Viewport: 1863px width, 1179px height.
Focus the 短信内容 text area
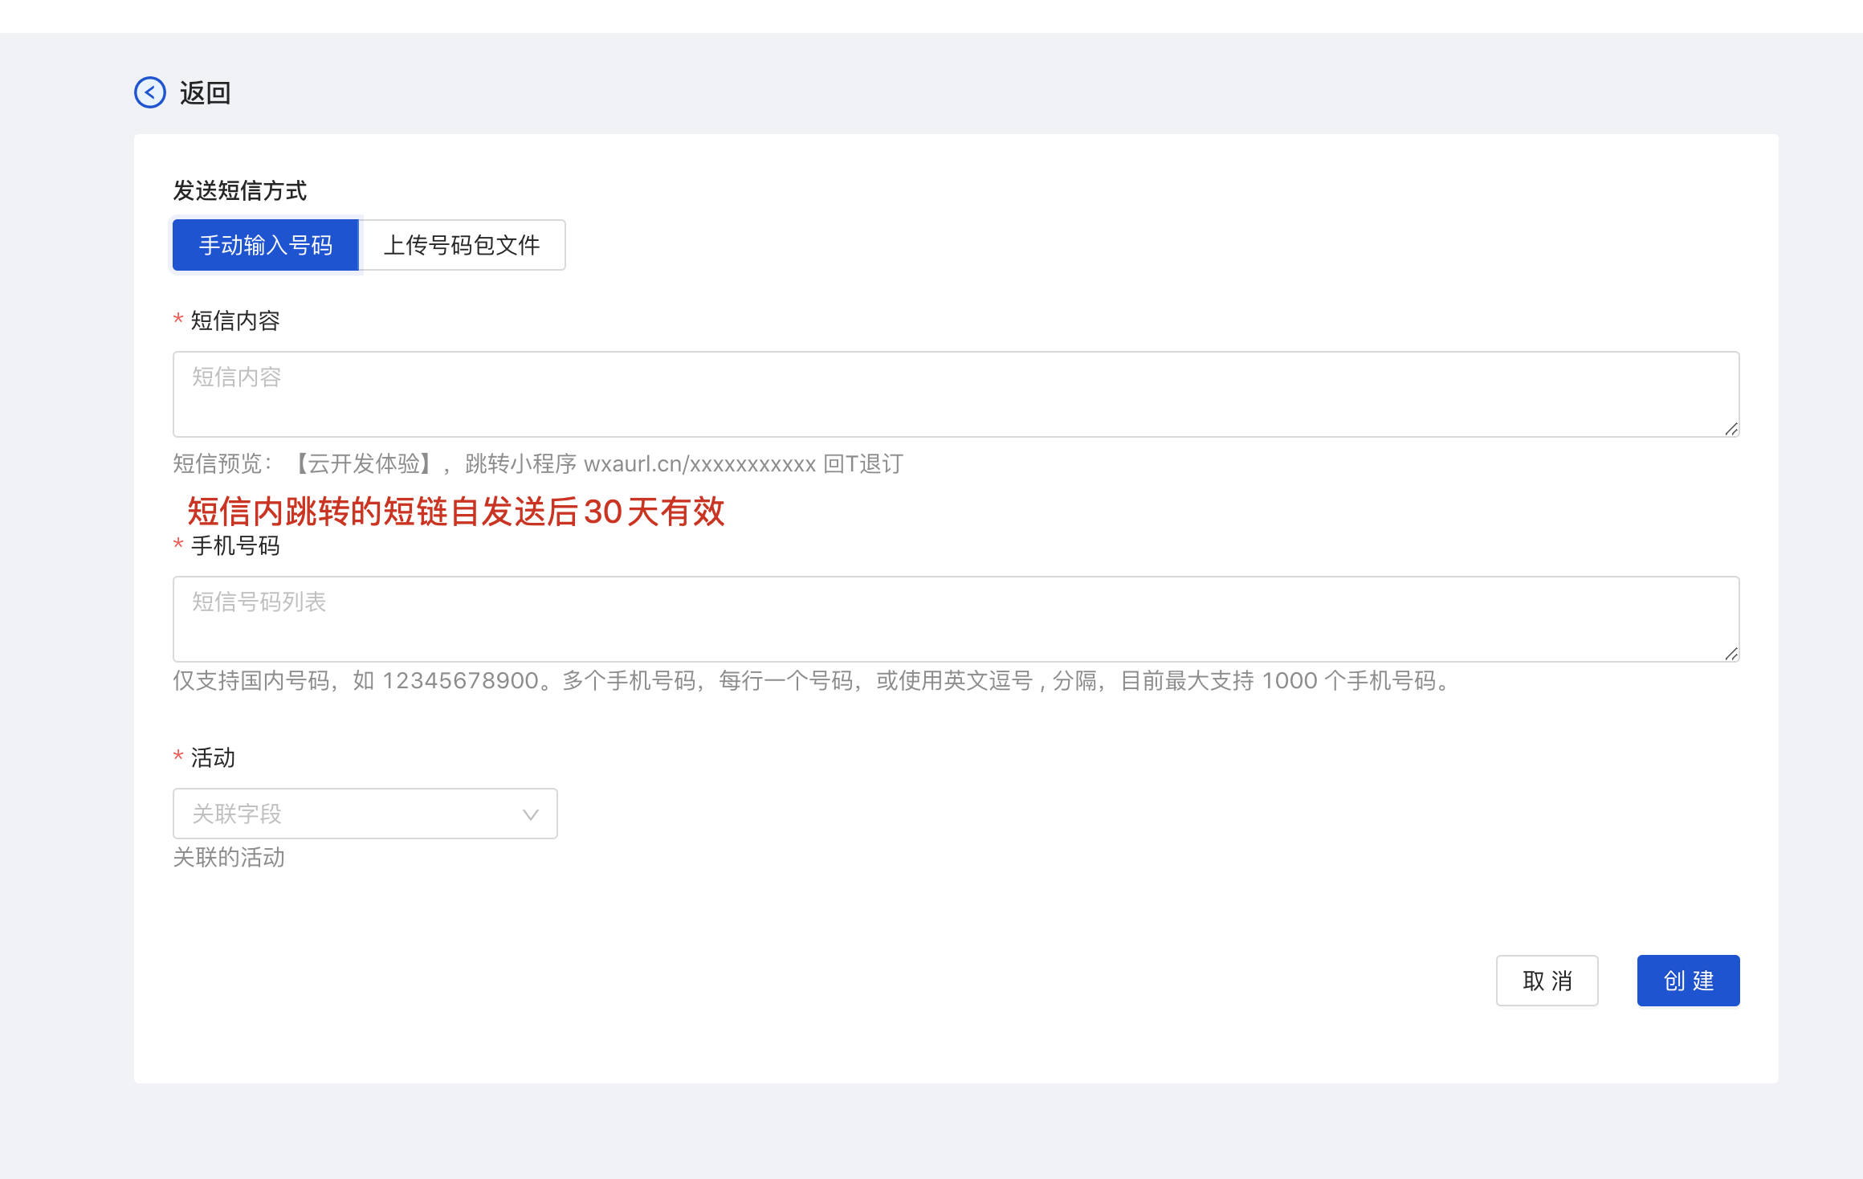point(956,394)
